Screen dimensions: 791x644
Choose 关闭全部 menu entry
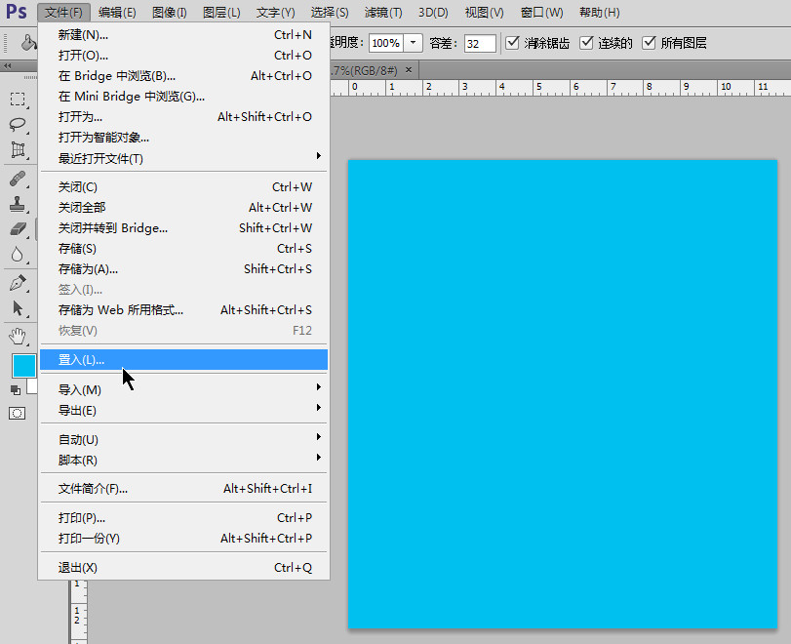[x=183, y=208]
